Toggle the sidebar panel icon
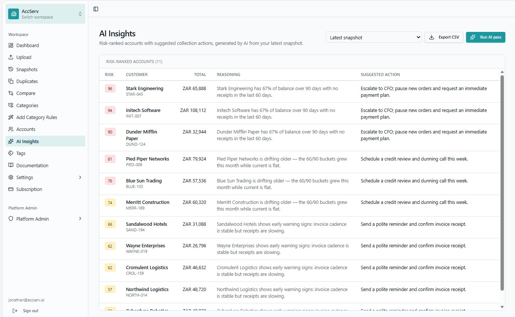This screenshot has height=317, width=515. 96,9
